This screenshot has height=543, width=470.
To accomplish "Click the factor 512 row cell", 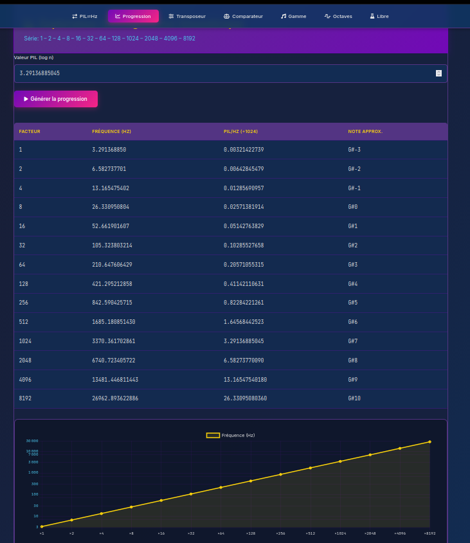I will (24, 322).
